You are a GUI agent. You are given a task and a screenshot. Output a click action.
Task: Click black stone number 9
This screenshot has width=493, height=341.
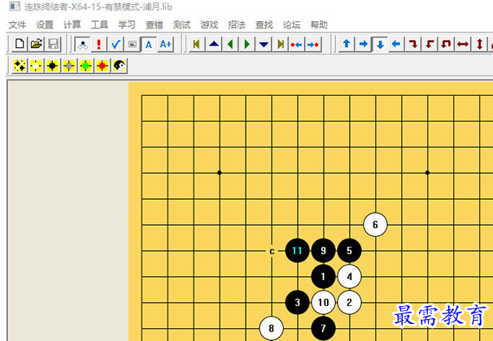pyautogui.click(x=323, y=250)
